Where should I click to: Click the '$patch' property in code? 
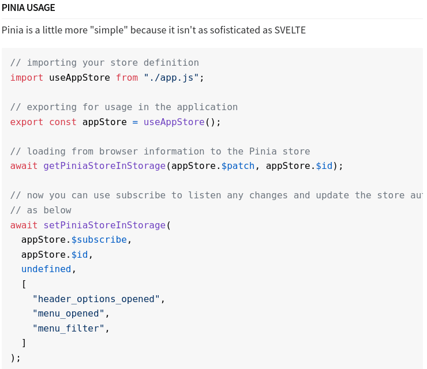238,166
